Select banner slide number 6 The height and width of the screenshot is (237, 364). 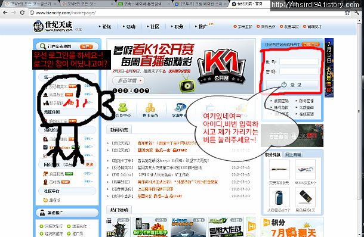point(141,91)
